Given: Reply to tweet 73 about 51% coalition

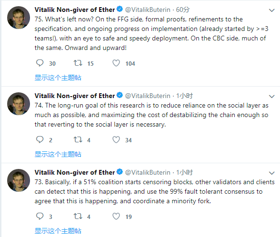Looking at the screenshot, I should [40, 216].
